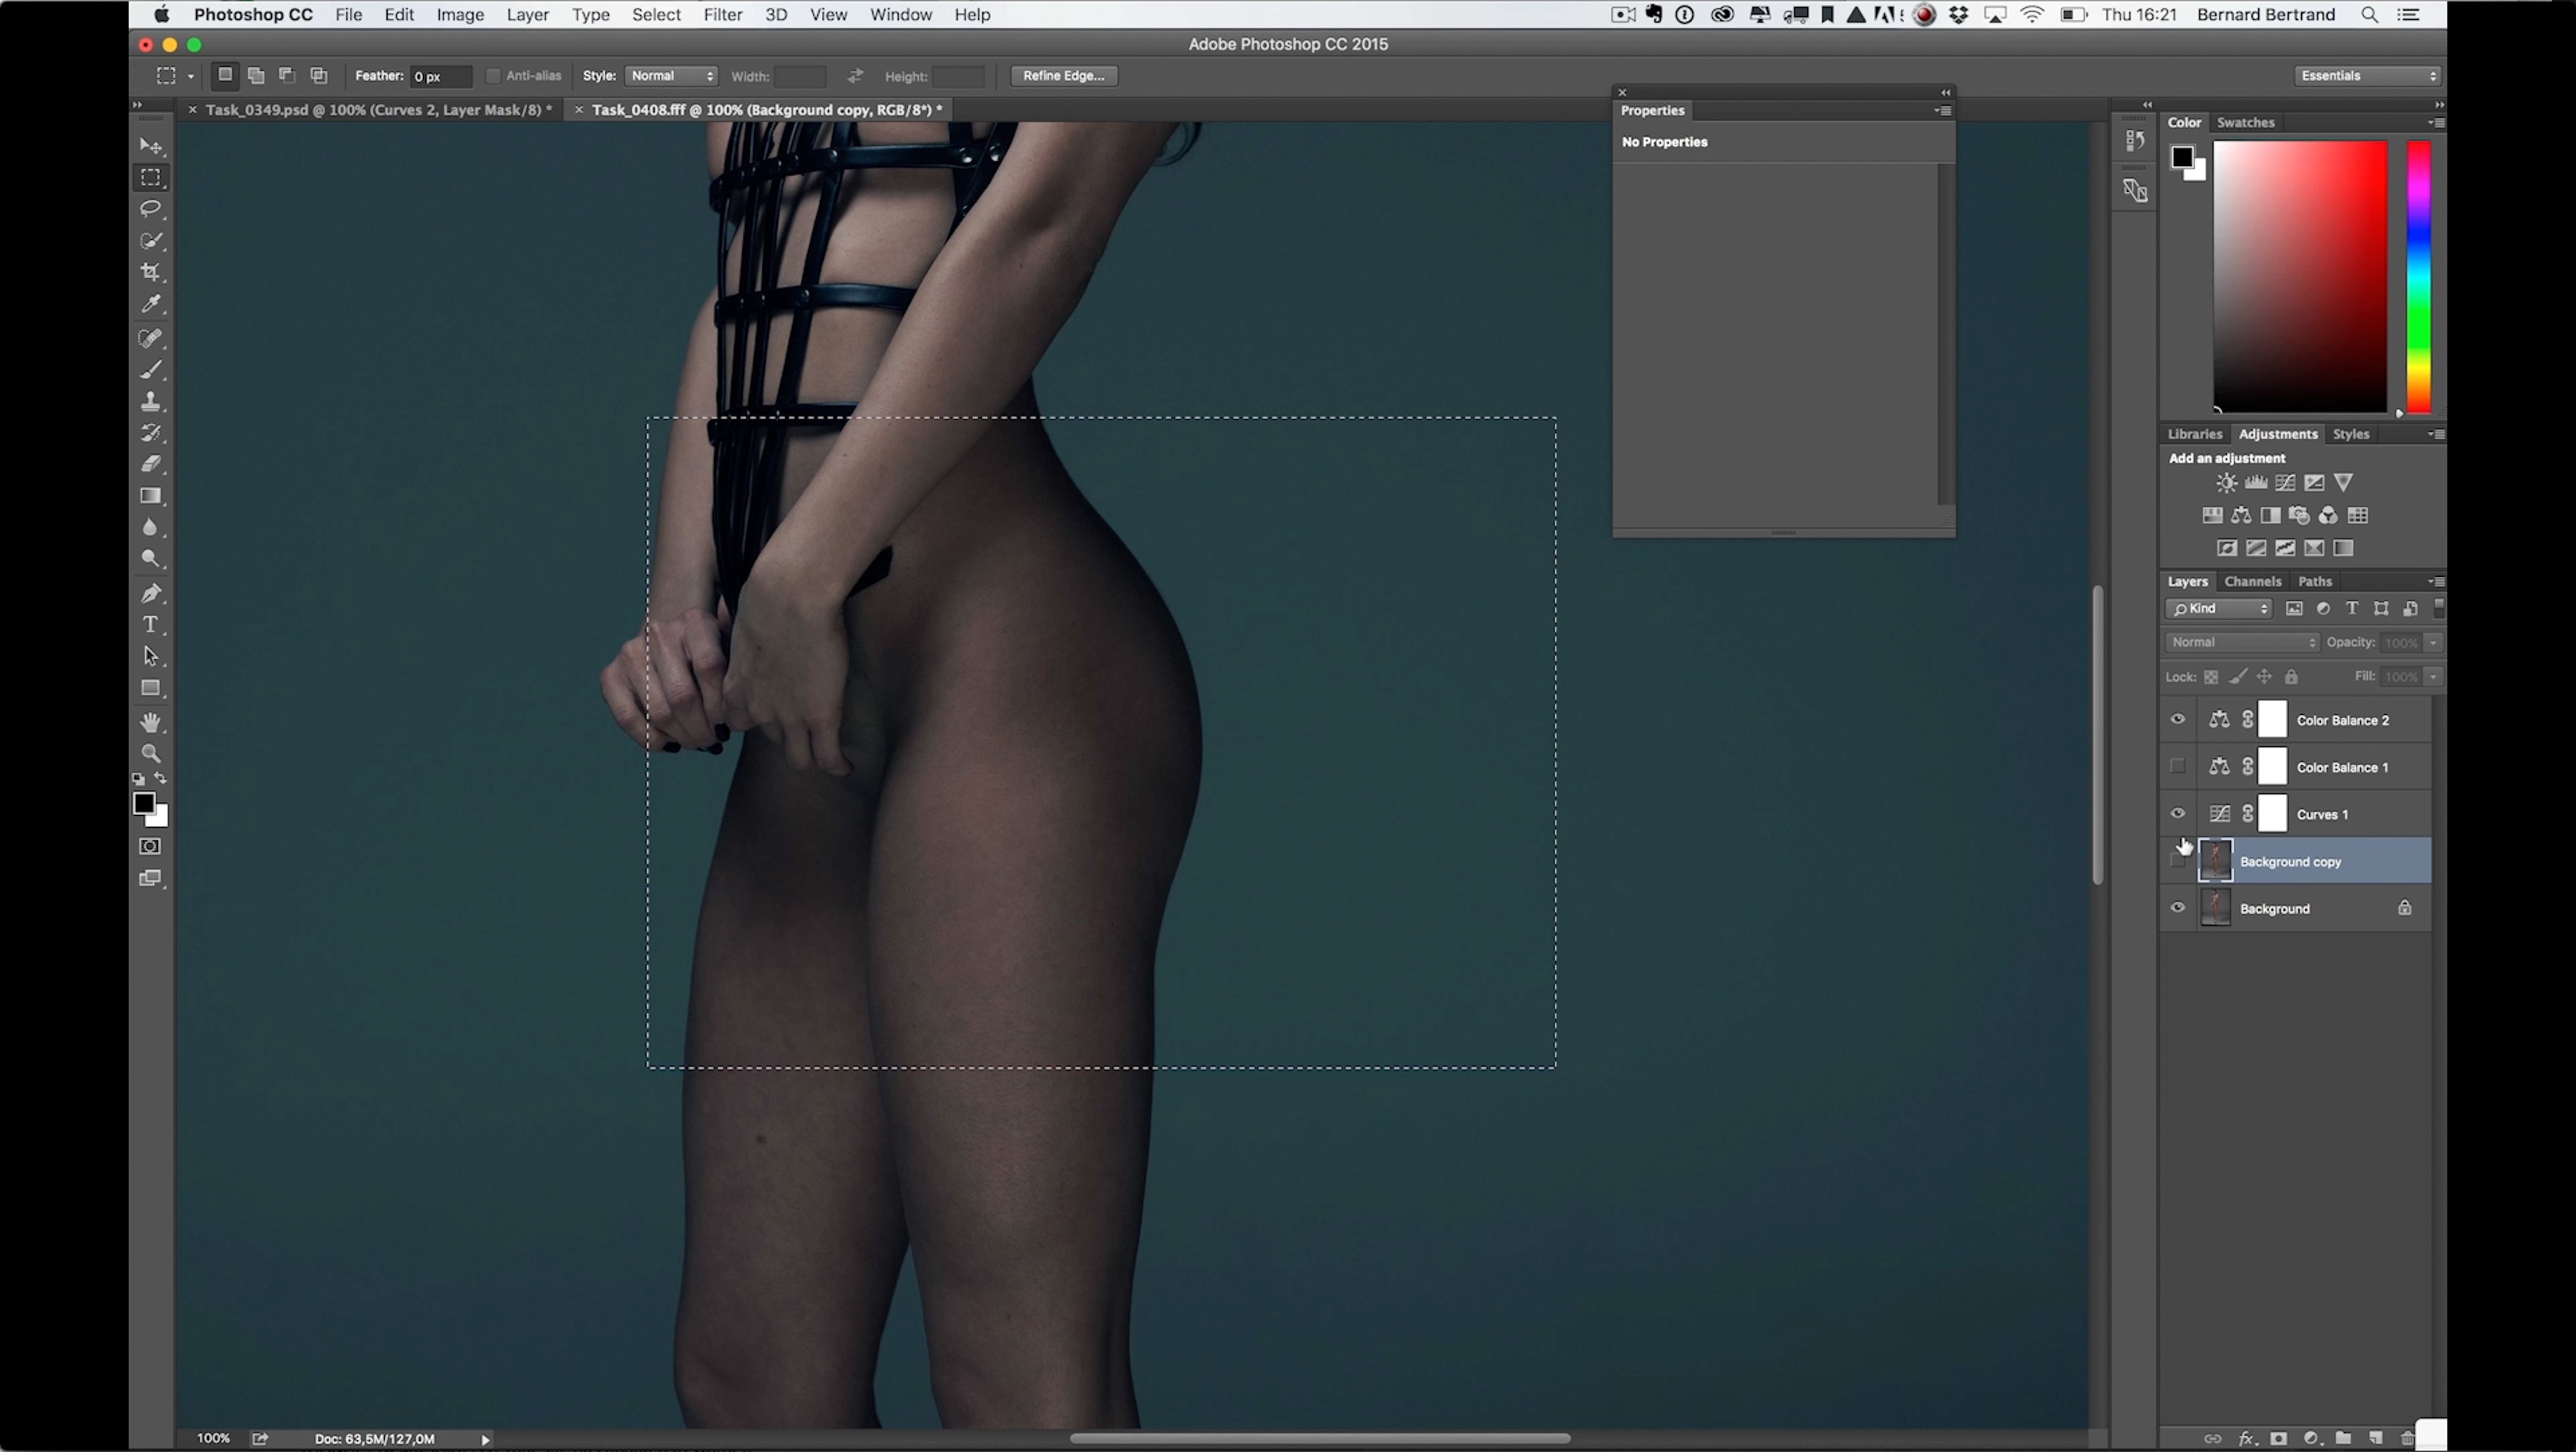Open the Essentials workspace dropdown
The width and height of the screenshot is (2576, 1452).
pyautogui.click(x=2366, y=76)
